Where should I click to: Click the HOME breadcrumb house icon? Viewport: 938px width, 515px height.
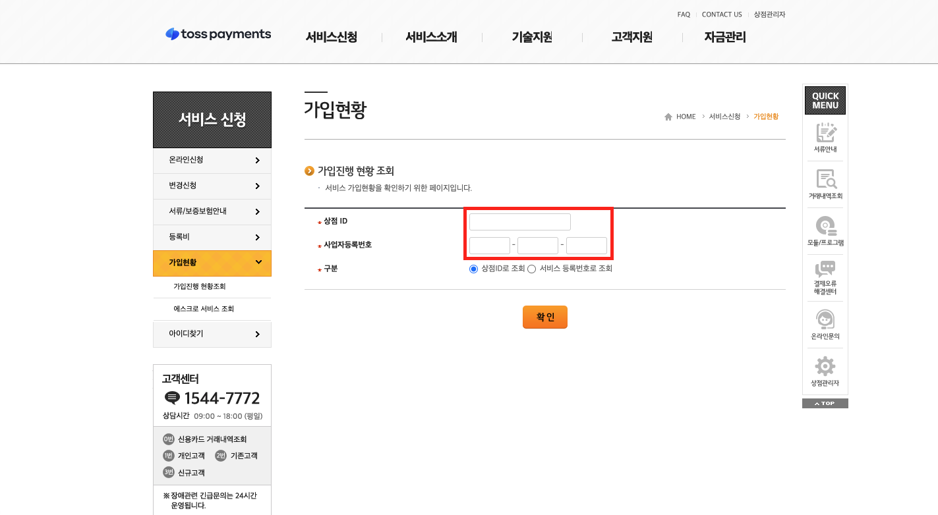(668, 117)
